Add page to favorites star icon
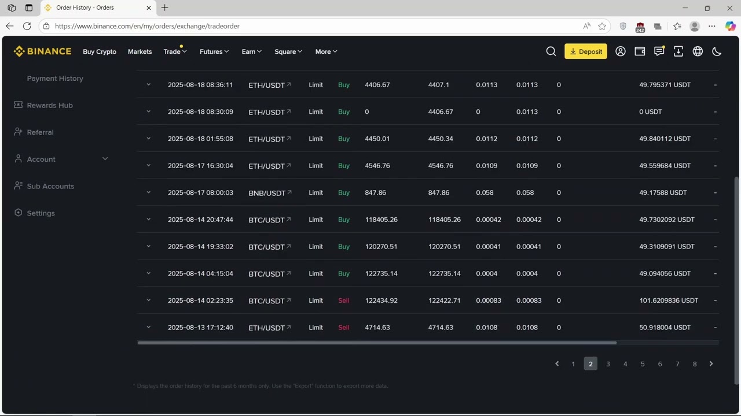741x416 pixels. pyautogui.click(x=602, y=26)
